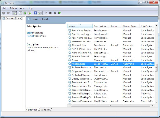Open the Action menu
Image resolution: width=160 pixels, height=118 pixels.
[13, 8]
